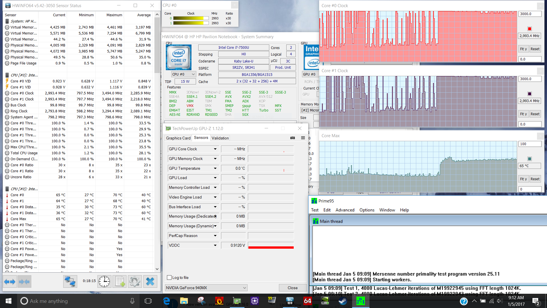The image size is (547, 308).
Task: Open the GPU Core Clock sensor dropdown
Action: (215, 149)
